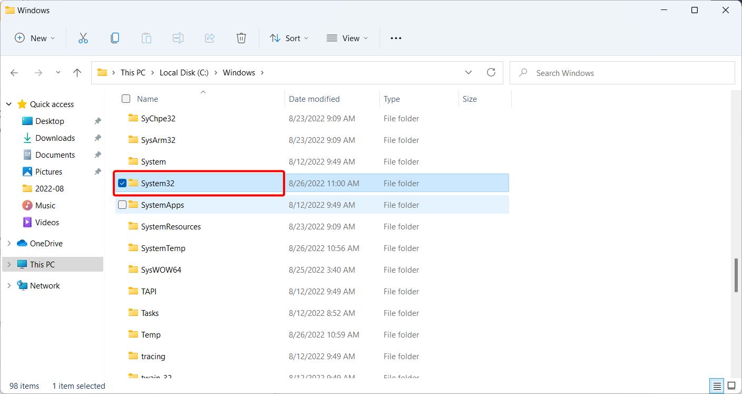Click the Share icon in toolbar
The width and height of the screenshot is (742, 394).
point(210,38)
